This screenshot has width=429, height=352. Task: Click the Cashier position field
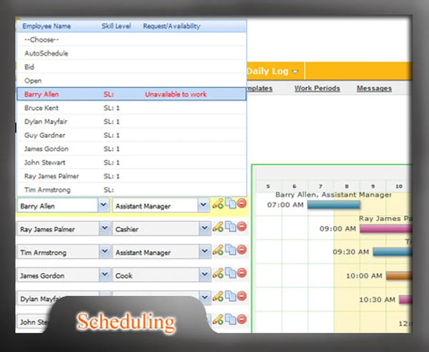tap(155, 229)
